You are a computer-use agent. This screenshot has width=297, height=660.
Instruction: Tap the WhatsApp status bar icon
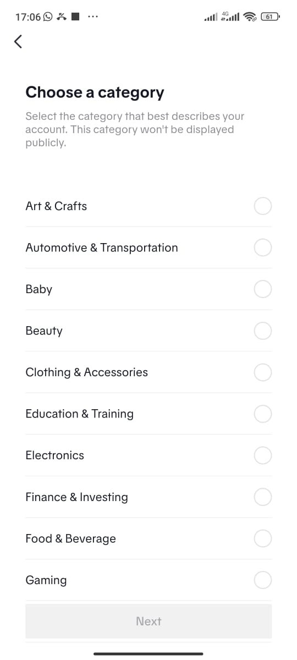48,17
